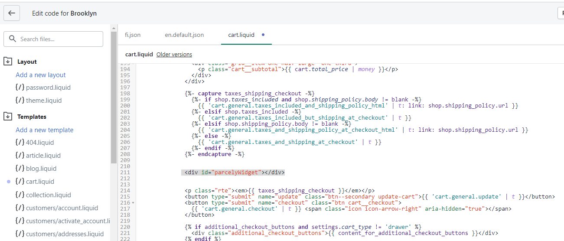Collapse the Layout folder
The height and width of the screenshot is (241, 564).
pos(8,62)
